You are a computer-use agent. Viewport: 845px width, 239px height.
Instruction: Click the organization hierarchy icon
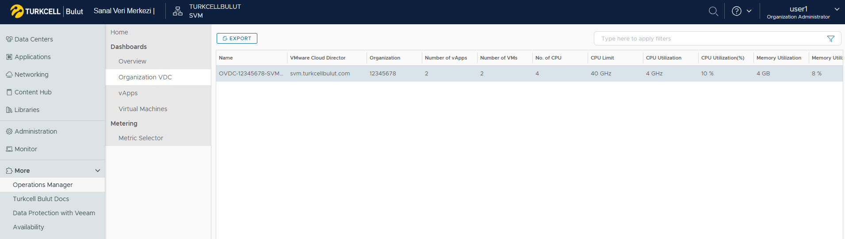click(178, 11)
